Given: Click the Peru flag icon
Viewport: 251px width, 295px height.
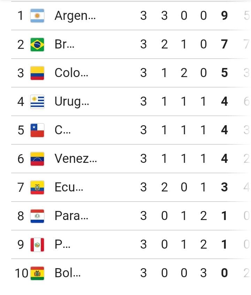Looking at the screenshot, I should click(37, 244).
